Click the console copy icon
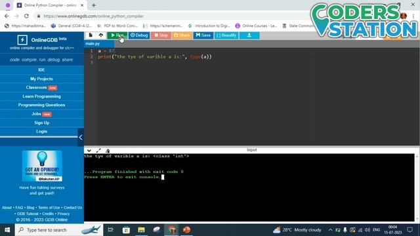Image resolution: width=420 pixels, height=236 pixels. tap(108, 151)
